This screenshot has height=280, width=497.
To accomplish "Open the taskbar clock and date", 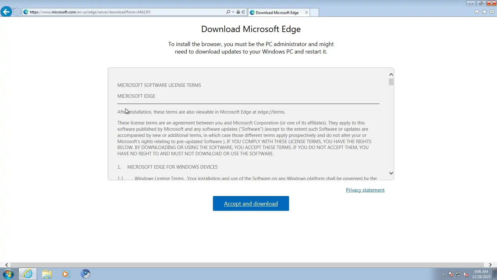I will 481,274.
